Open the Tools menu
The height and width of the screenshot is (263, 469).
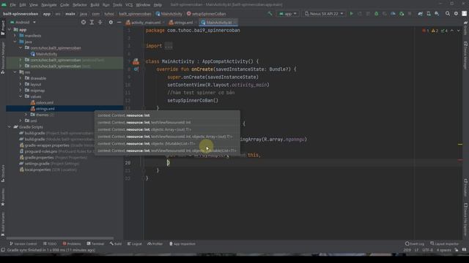click(x=117, y=5)
